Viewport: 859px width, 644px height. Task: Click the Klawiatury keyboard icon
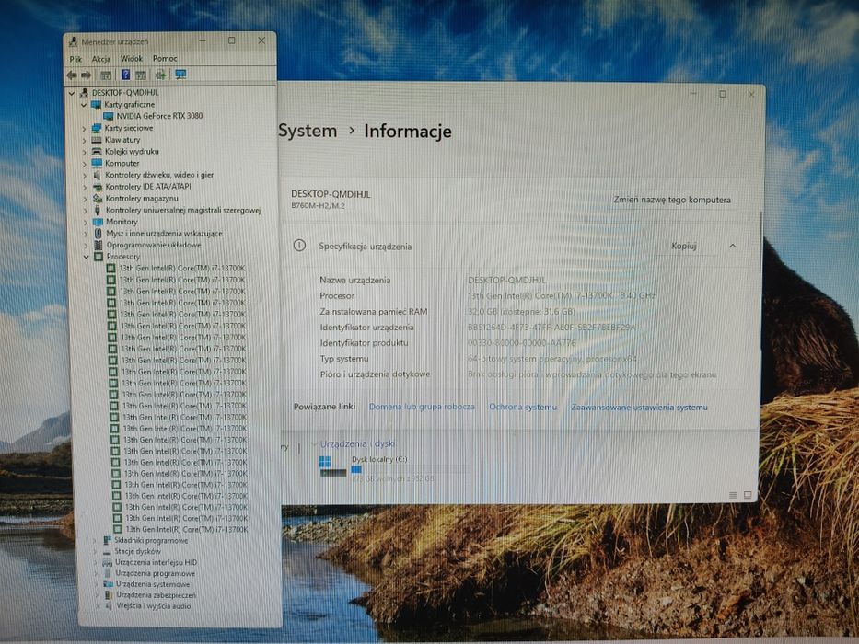coord(97,140)
